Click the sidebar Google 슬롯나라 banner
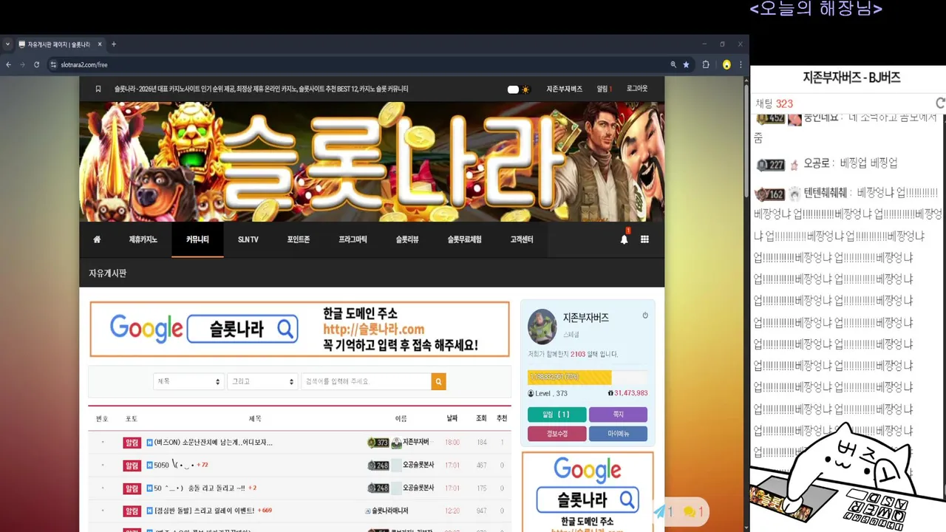 (588, 491)
